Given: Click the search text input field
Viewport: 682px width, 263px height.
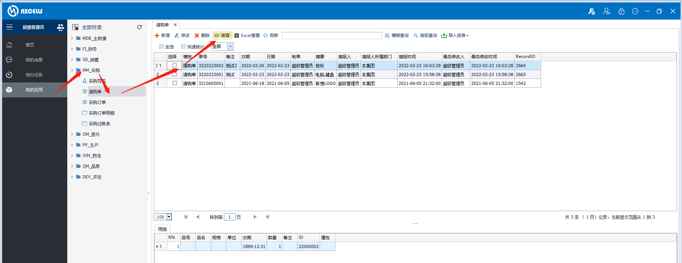Looking at the screenshot, I should click(331, 36).
